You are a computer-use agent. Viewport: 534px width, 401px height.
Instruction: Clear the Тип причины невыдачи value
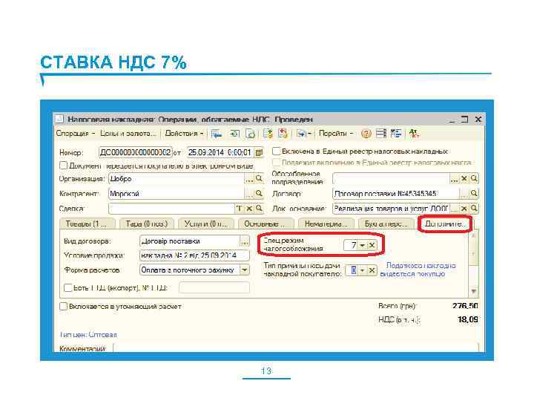pyautogui.click(x=372, y=270)
